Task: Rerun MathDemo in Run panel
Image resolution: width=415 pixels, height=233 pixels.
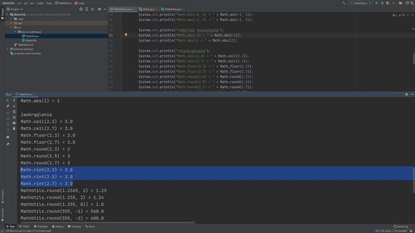Action: (x=8, y=100)
